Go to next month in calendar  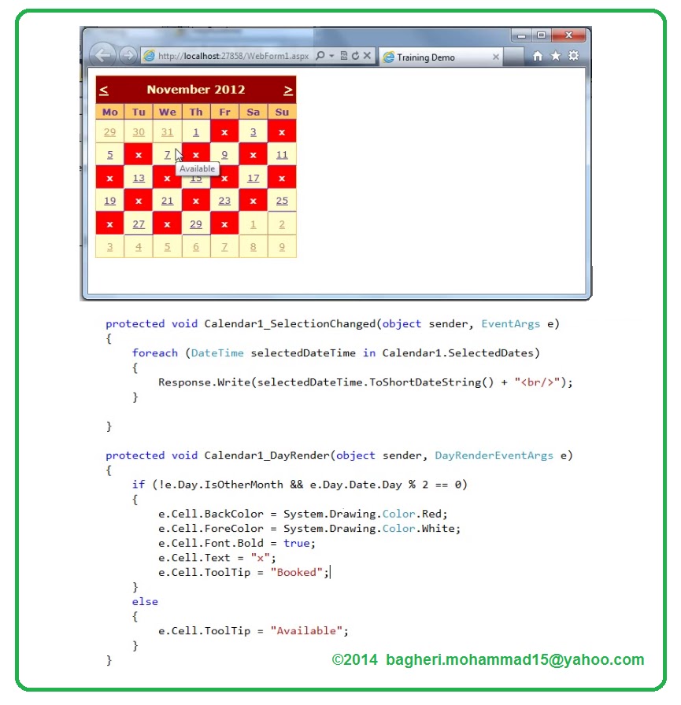pos(288,90)
